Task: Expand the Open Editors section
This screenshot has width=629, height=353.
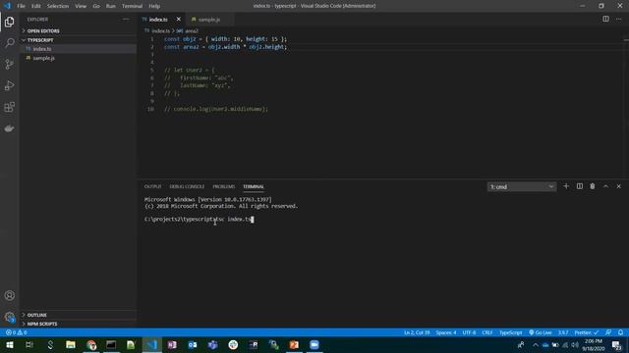Action: pos(79,30)
